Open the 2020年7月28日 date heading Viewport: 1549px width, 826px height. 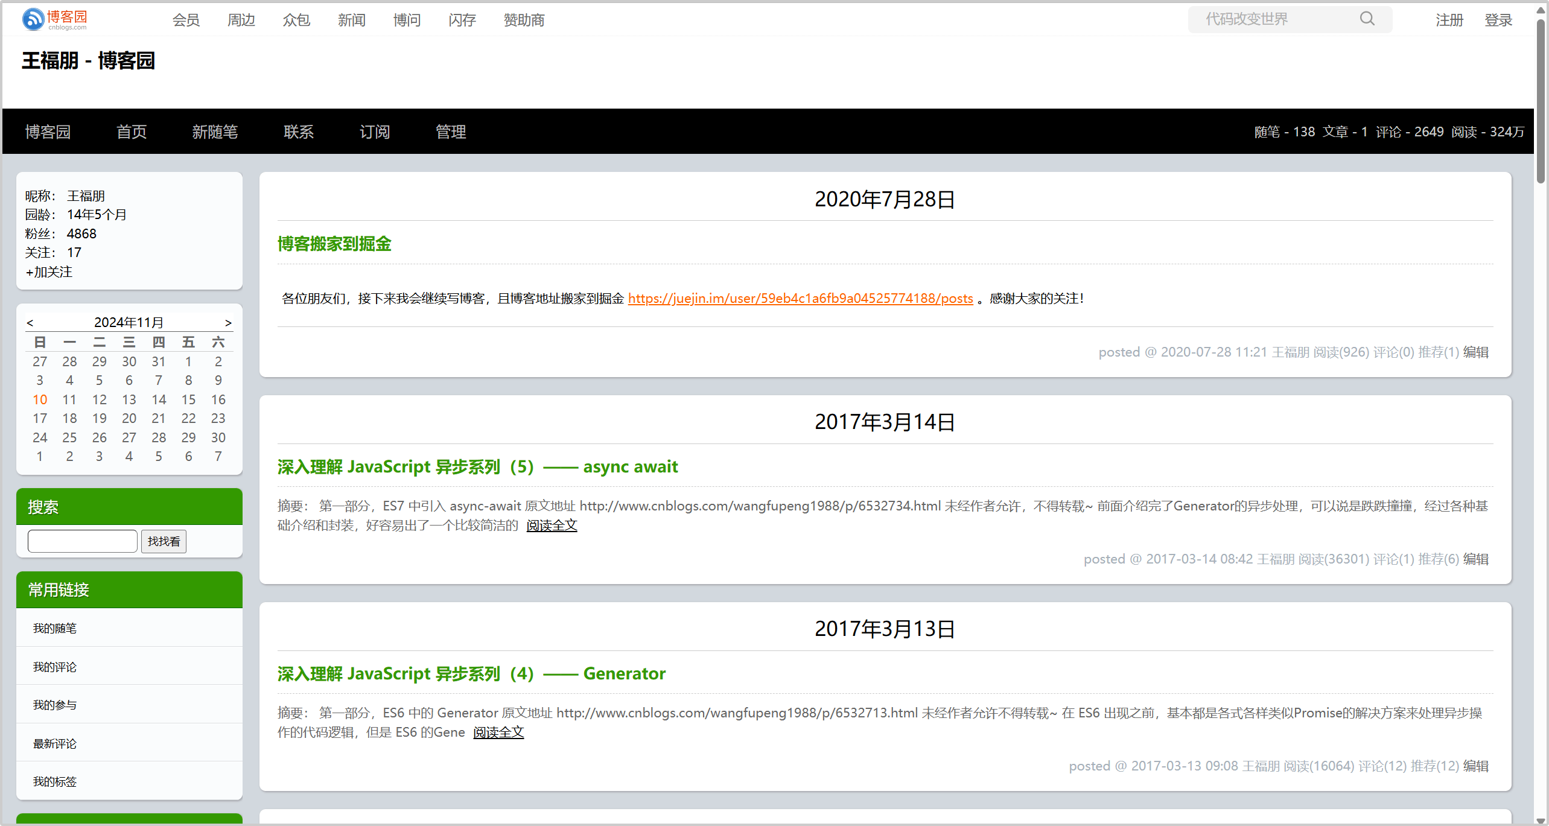coord(885,199)
